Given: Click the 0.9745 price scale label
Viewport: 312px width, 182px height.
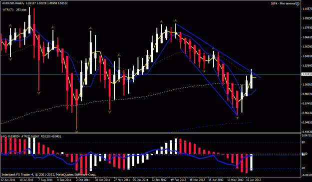Looking at the screenshot, I should (x=307, y=103).
